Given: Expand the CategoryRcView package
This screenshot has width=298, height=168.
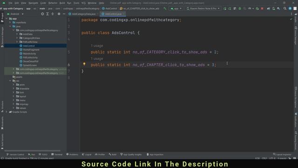Looking at the screenshot, I should 17,38.
